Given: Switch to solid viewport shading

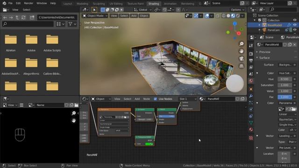Looking at the screenshot, I should point(228,16).
